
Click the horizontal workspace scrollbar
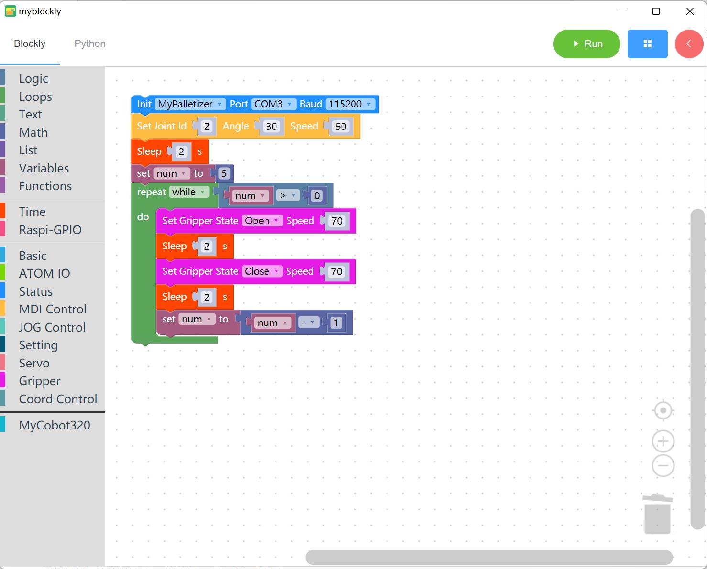click(x=489, y=557)
